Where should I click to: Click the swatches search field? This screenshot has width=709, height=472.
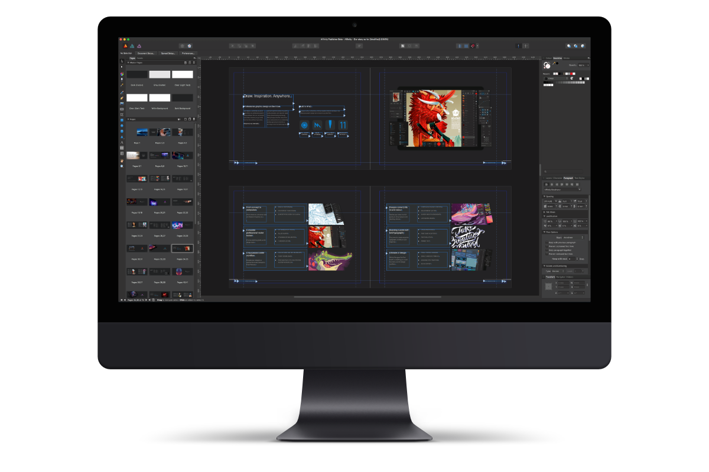[563, 171]
